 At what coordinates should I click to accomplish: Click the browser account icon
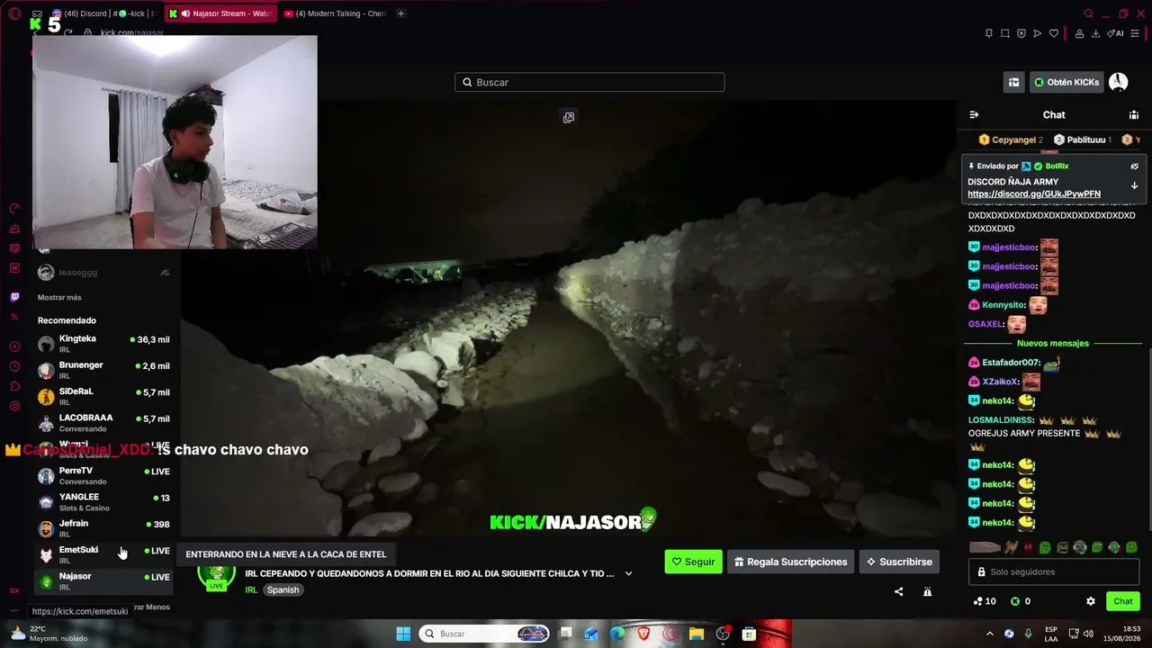[1079, 33]
